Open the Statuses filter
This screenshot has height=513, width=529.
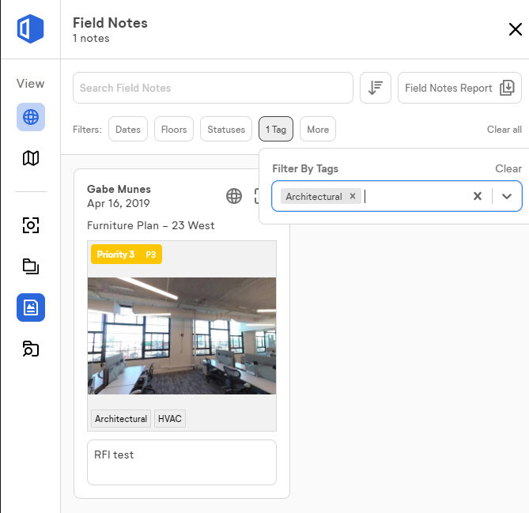point(226,129)
